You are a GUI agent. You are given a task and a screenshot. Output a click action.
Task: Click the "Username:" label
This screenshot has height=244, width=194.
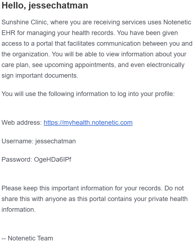(x=17, y=141)
